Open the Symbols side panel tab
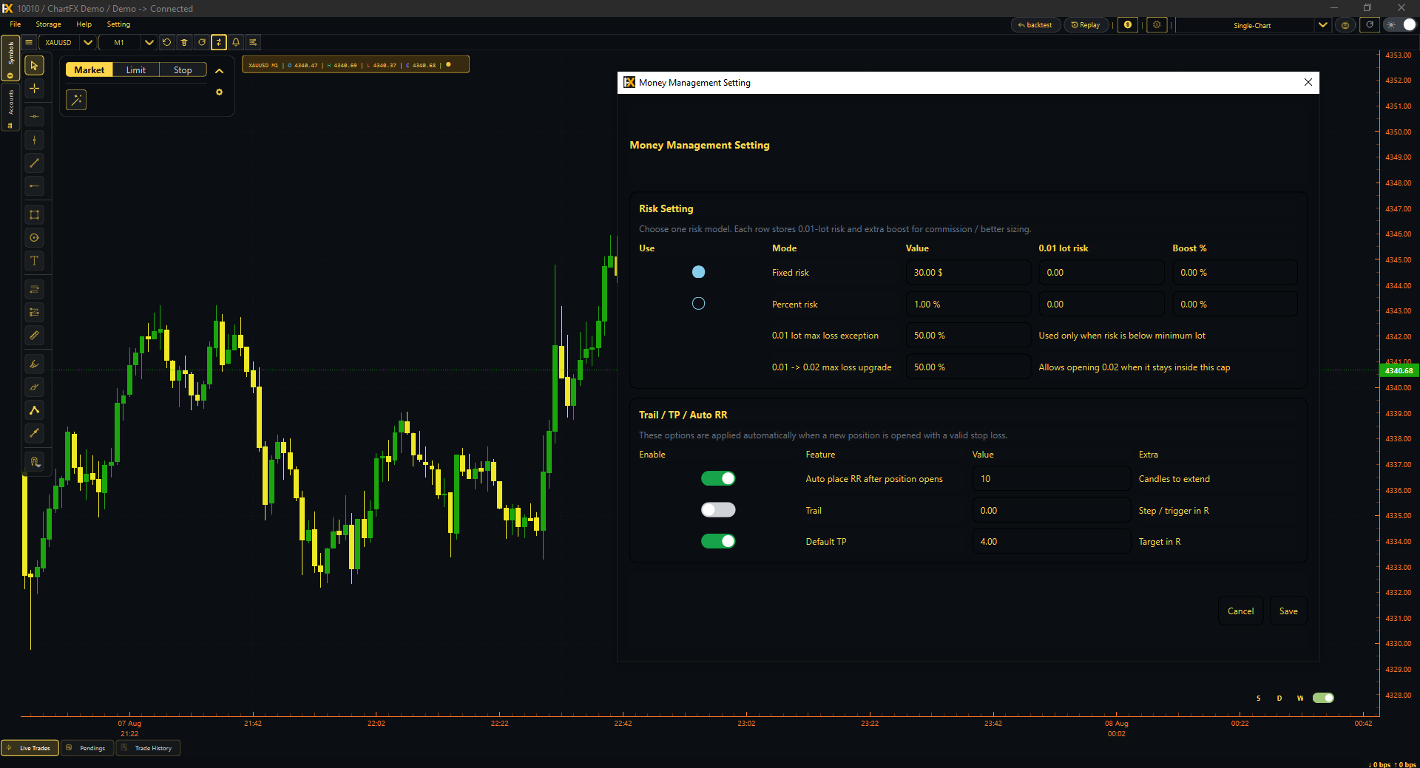The image size is (1420, 768). pos(10,58)
